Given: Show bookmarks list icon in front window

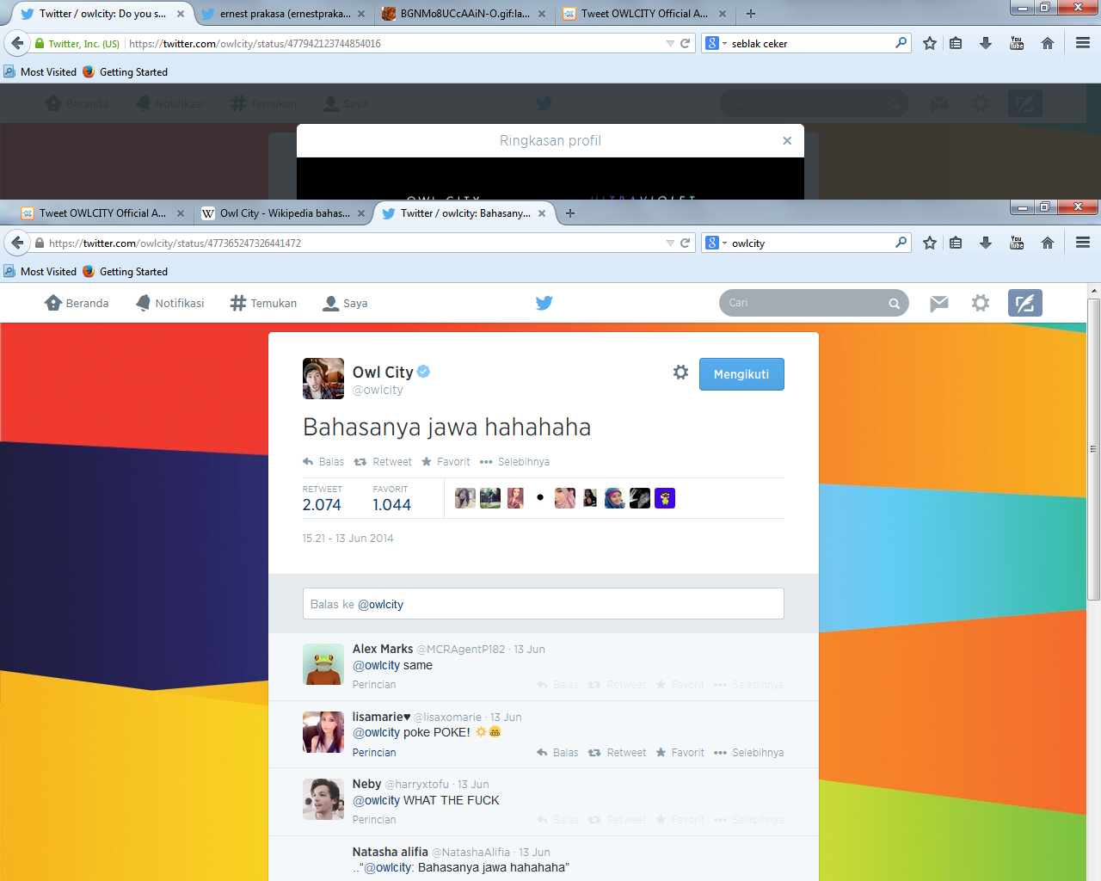Looking at the screenshot, I should (956, 243).
